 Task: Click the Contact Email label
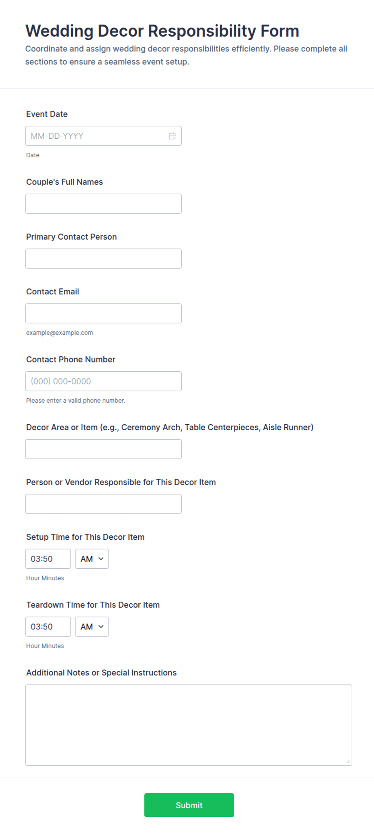pos(53,292)
